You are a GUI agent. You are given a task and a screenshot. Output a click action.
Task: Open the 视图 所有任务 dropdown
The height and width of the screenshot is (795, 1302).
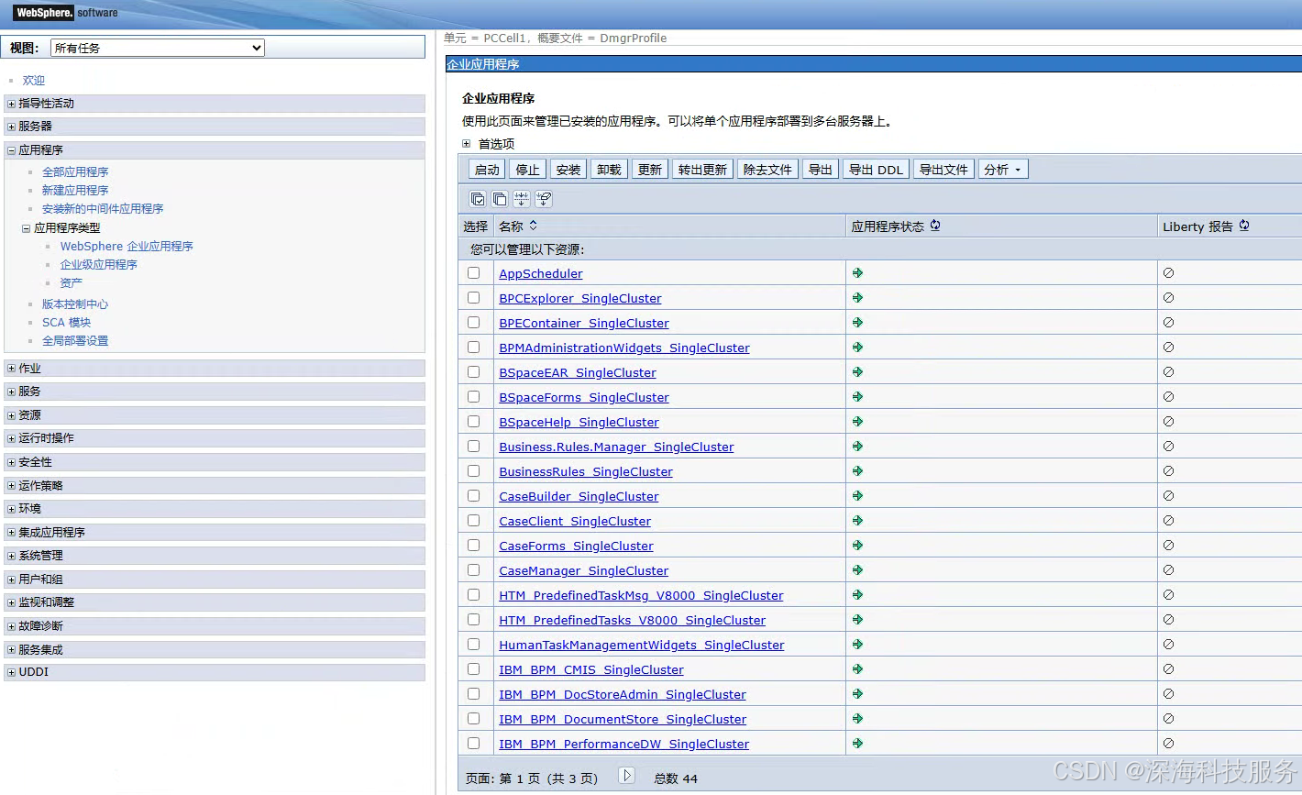click(x=158, y=48)
